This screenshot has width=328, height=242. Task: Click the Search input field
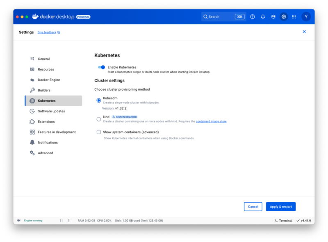point(223,17)
